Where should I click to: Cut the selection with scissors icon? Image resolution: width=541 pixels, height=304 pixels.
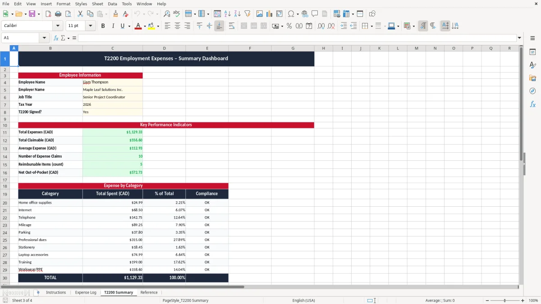tap(80, 14)
